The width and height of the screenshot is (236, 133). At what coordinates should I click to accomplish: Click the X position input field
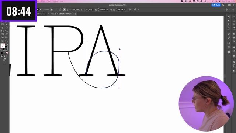[76, 10]
